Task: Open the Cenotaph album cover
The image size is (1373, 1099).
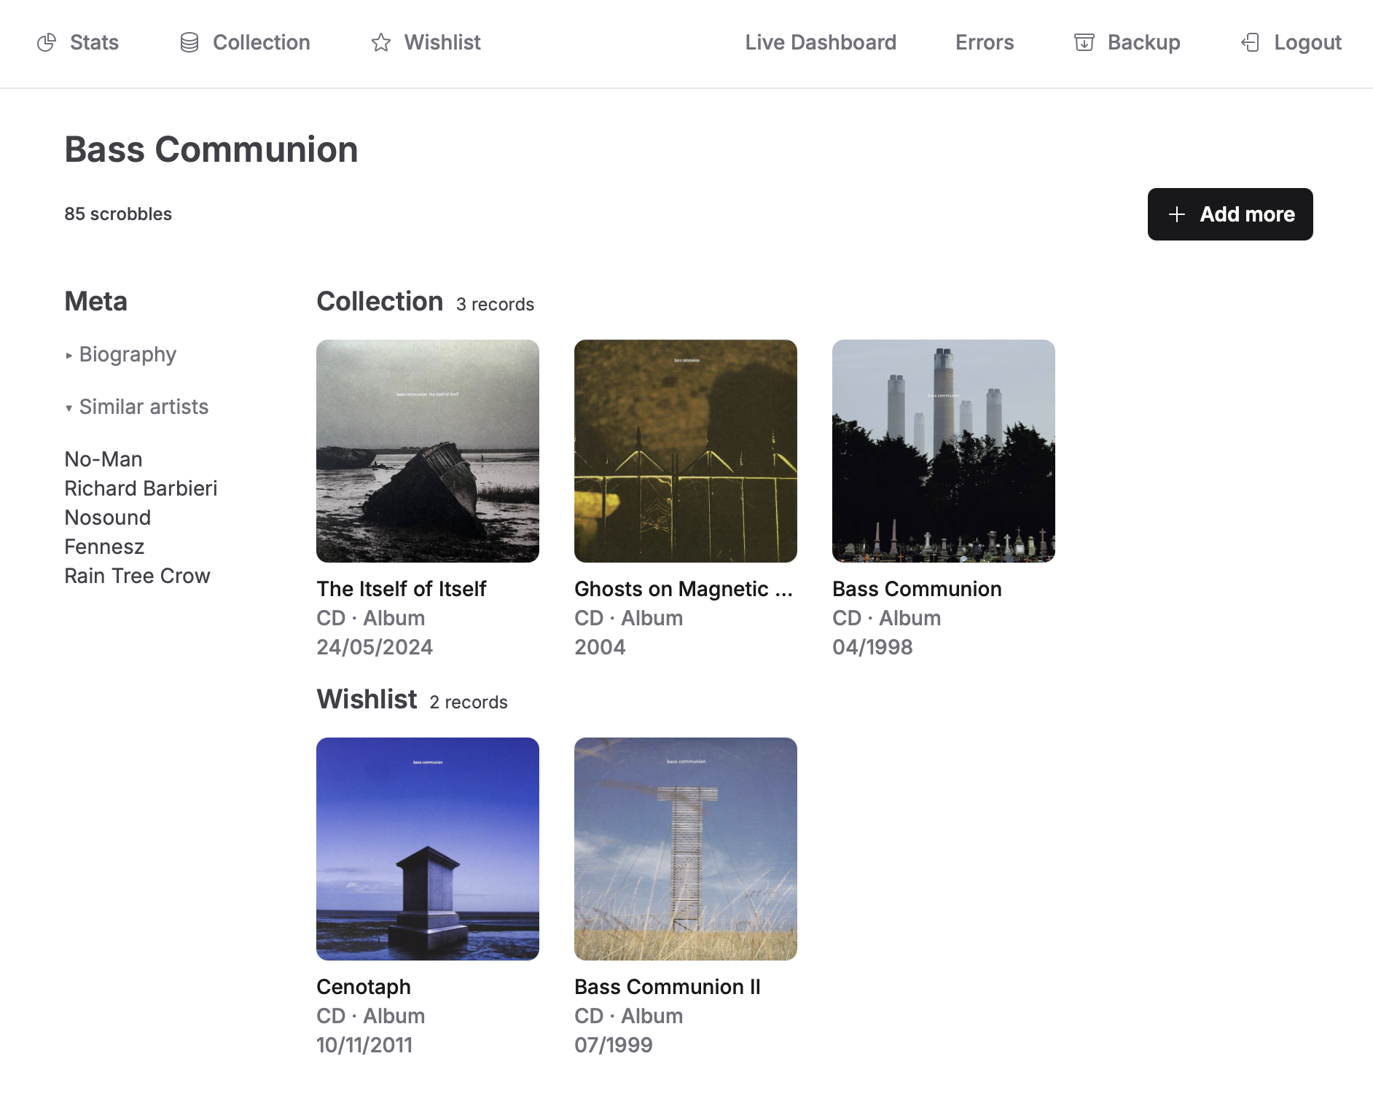Action: click(428, 849)
